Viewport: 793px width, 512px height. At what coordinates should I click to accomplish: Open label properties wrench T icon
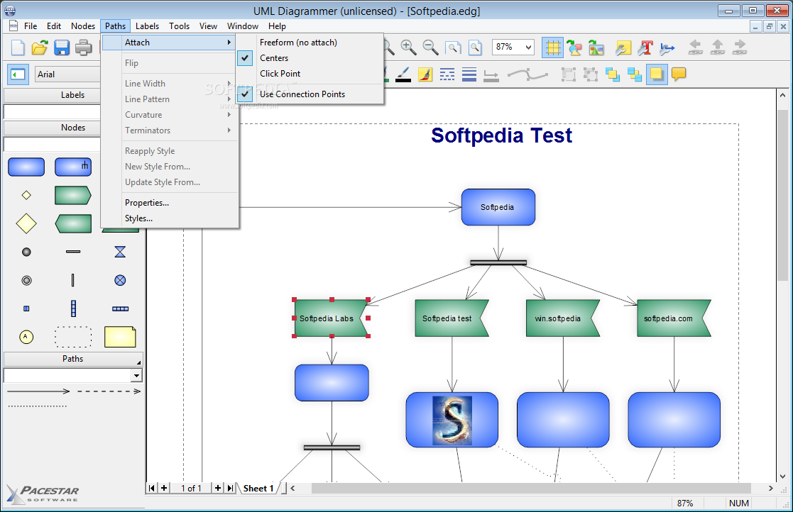(x=645, y=48)
